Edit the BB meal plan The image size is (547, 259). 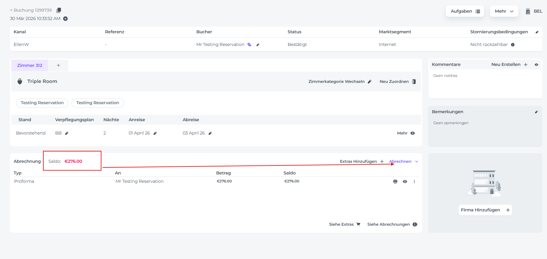67,133
